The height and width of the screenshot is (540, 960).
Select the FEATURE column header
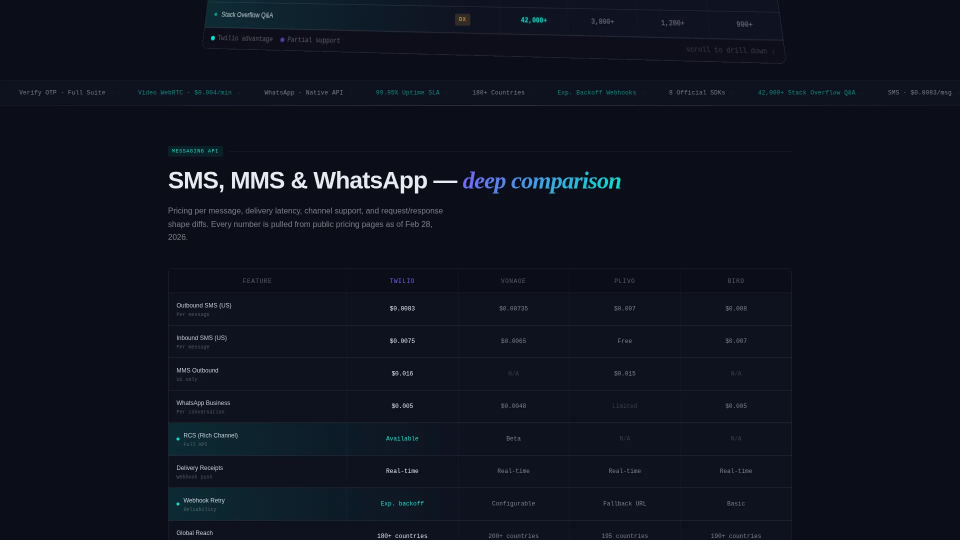tap(257, 281)
